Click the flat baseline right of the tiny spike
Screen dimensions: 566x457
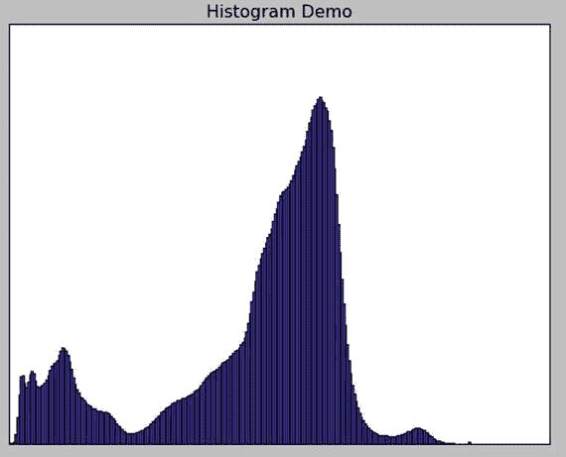510,444
